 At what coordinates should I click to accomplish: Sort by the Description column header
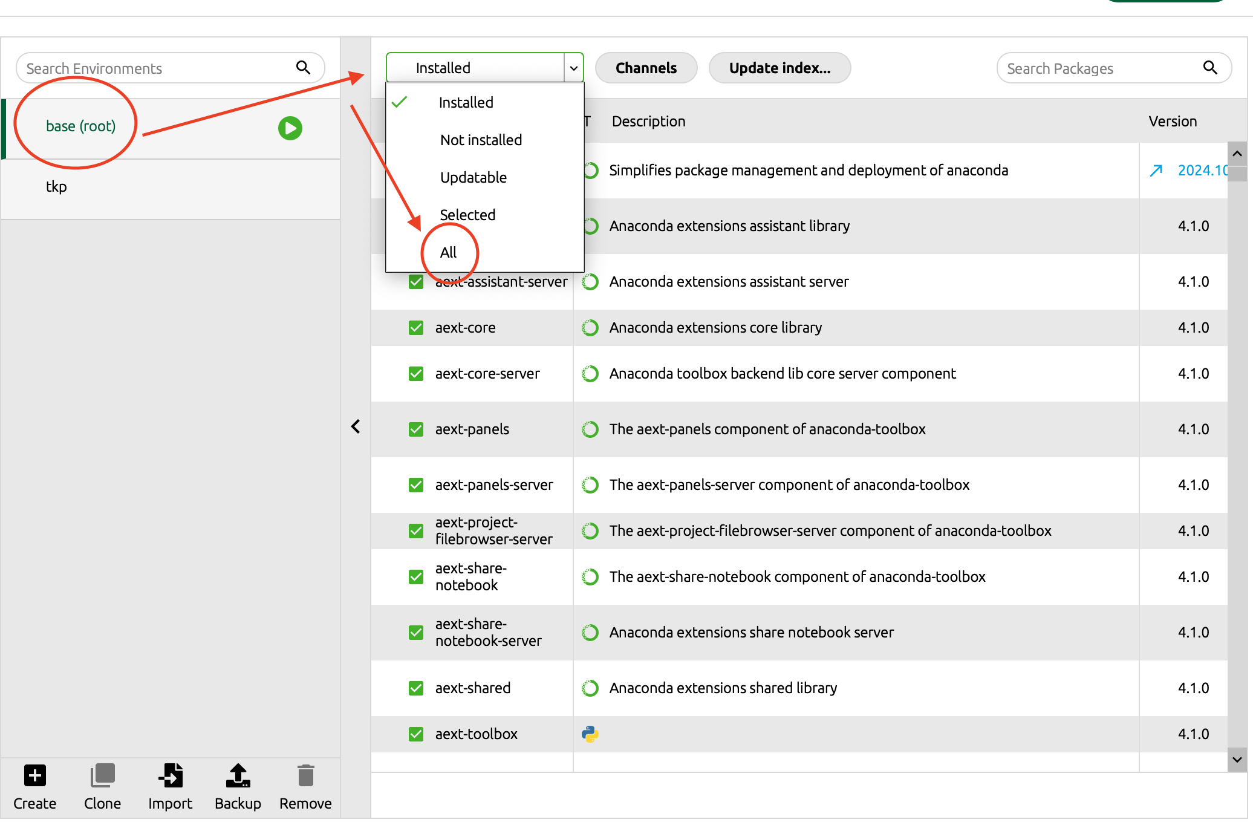coord(648,122)
